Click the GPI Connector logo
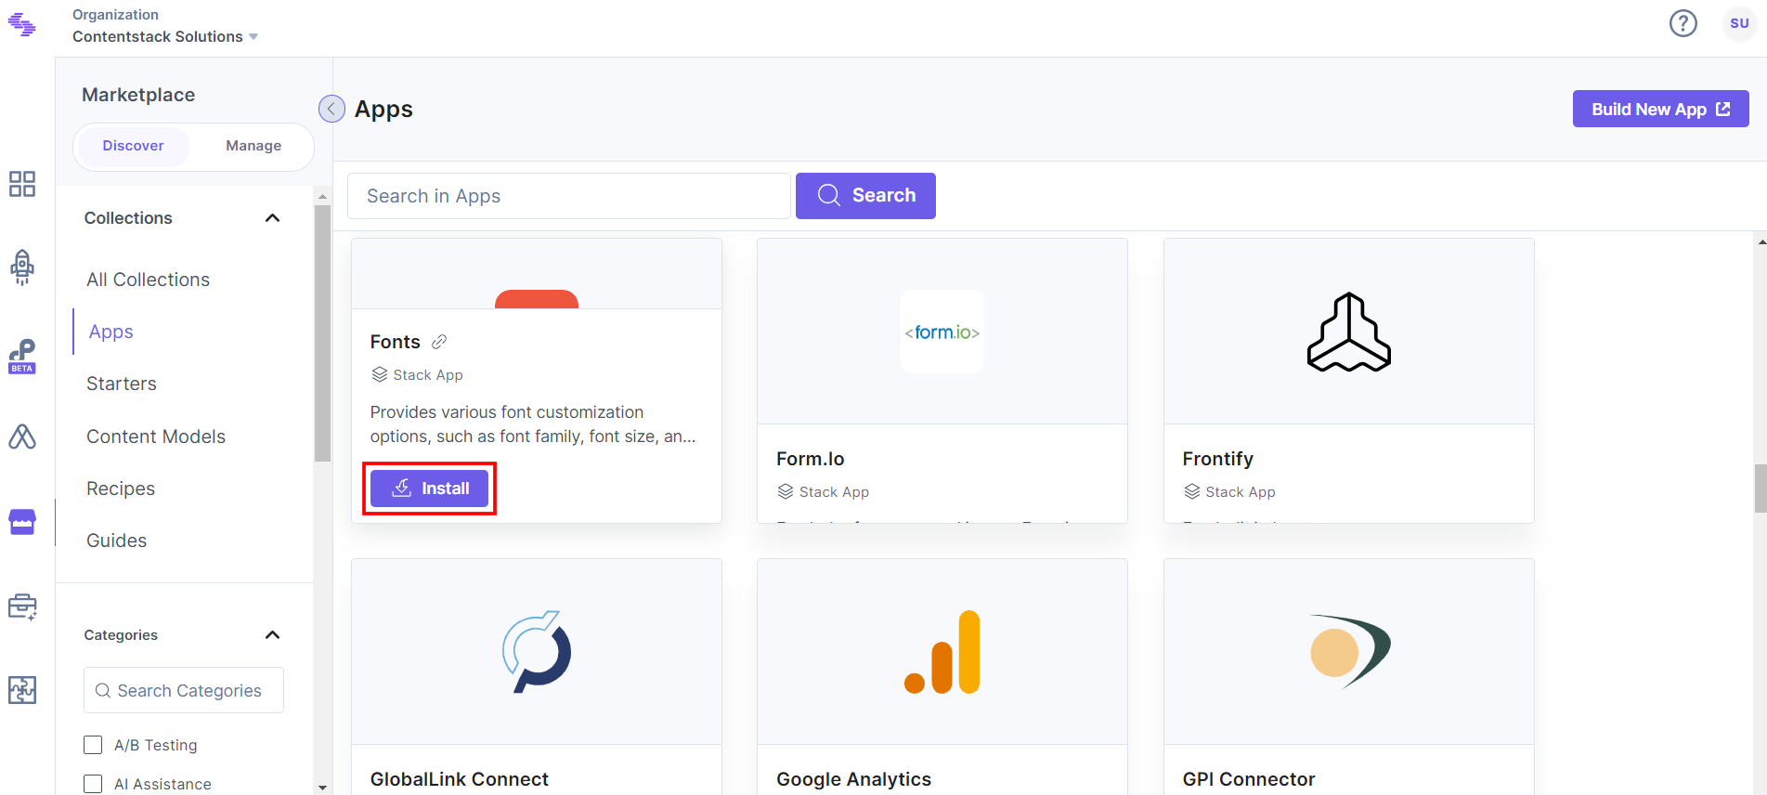 (x=1349, y=651)
